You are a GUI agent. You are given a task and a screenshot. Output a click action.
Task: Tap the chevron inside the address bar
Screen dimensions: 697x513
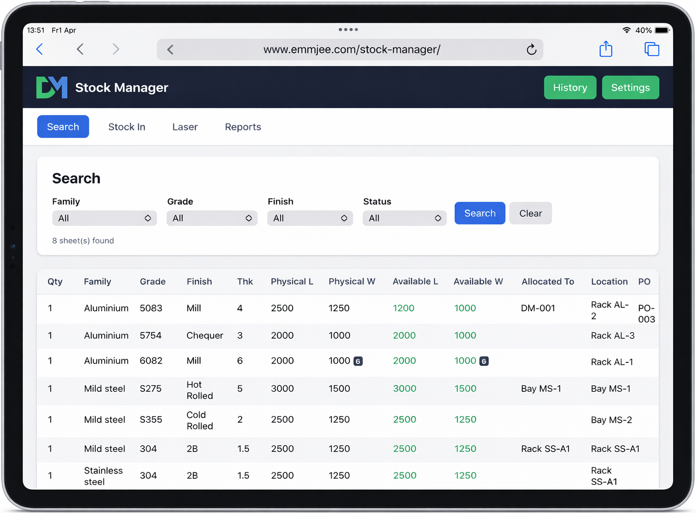click(170, 50)
